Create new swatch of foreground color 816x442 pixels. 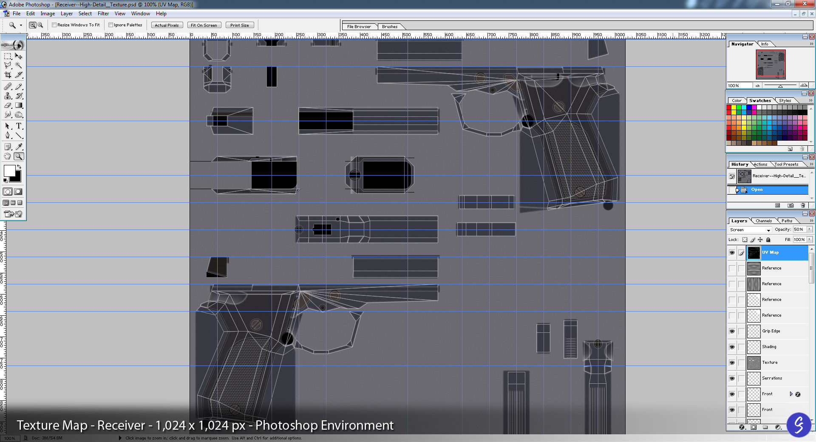point(790,149)
